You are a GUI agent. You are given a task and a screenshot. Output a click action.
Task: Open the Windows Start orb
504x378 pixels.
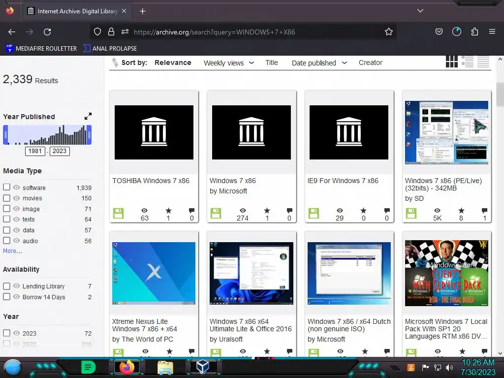pos(13,367)
